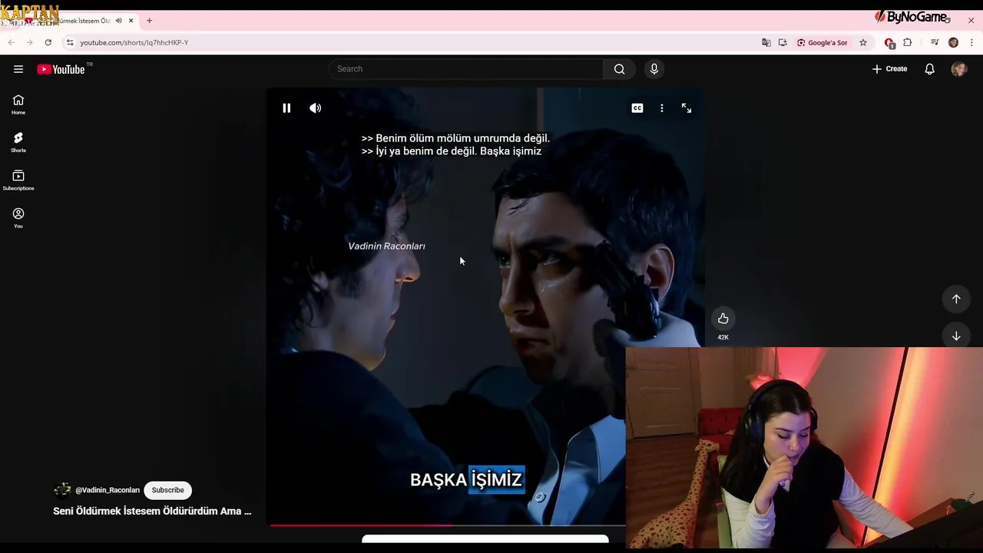The width and height of the screenshot is (983, 553).
Task: Click Google'a Sor lens button
Action: tap(822, 43)
